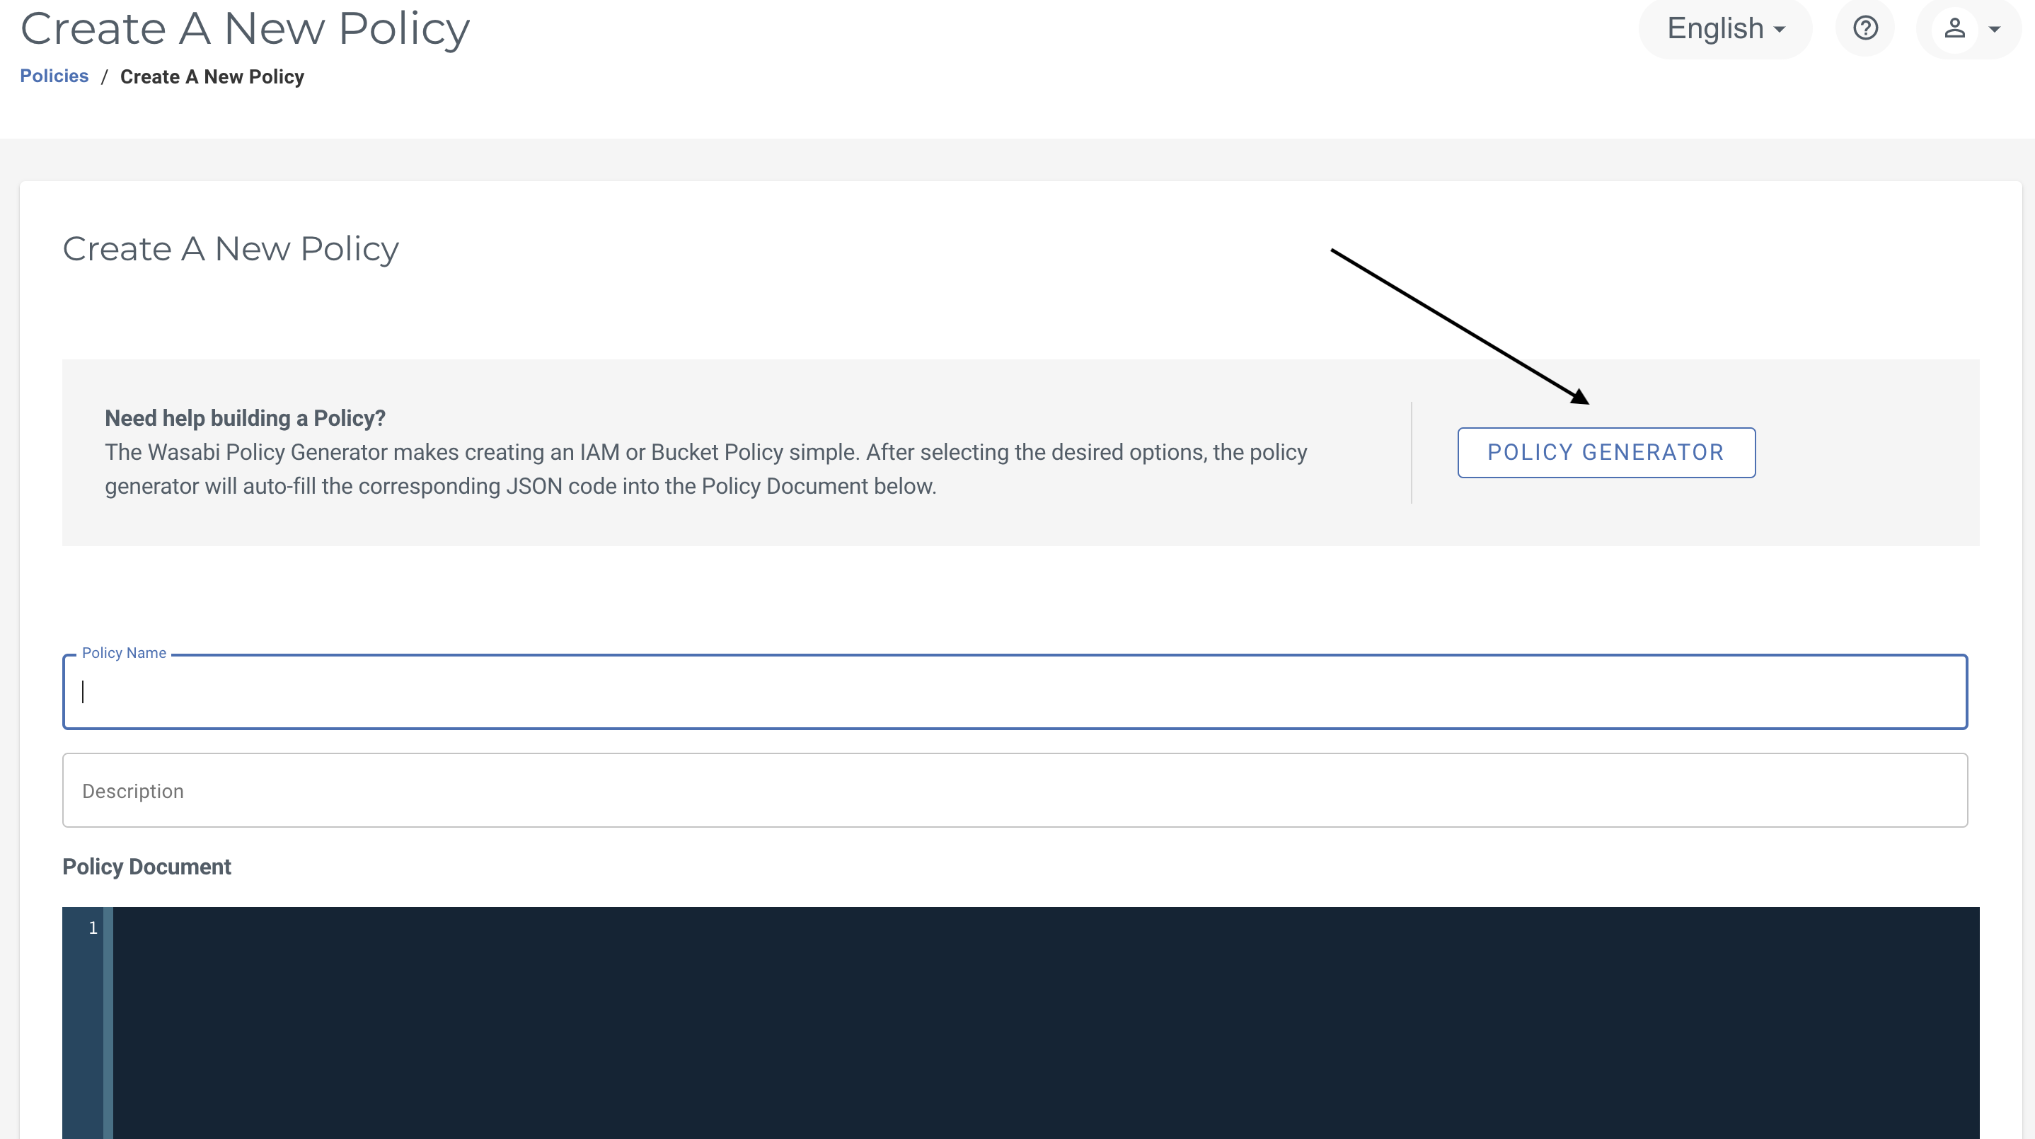Click inside the Policy Document code editor
The height and width of the screenshot is (1139, 2035).
click(x=1046, y=1023)
